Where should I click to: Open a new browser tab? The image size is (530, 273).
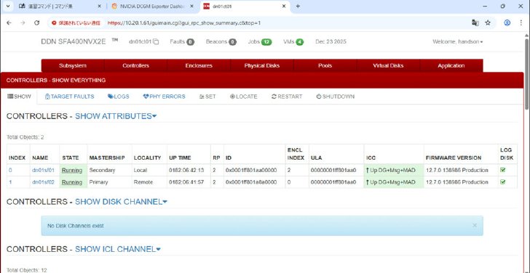(298, 6)
